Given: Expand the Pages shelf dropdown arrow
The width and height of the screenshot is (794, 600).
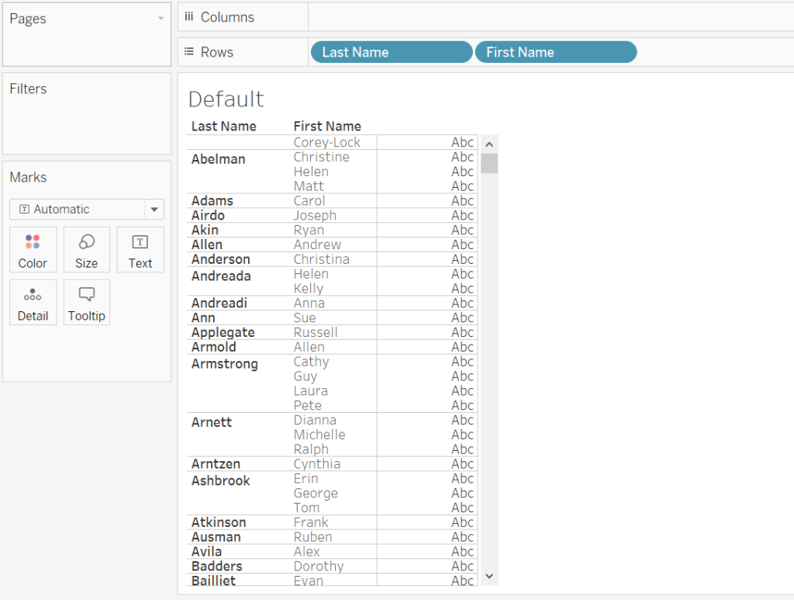Looking at the screenshot, I should (x=161, y=18).
